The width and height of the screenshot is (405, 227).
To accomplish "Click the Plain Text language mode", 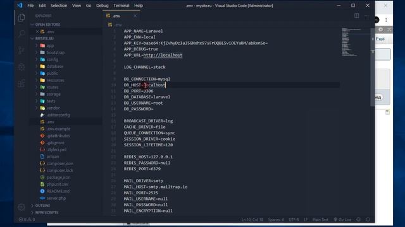I will click(x=320, y=219).
